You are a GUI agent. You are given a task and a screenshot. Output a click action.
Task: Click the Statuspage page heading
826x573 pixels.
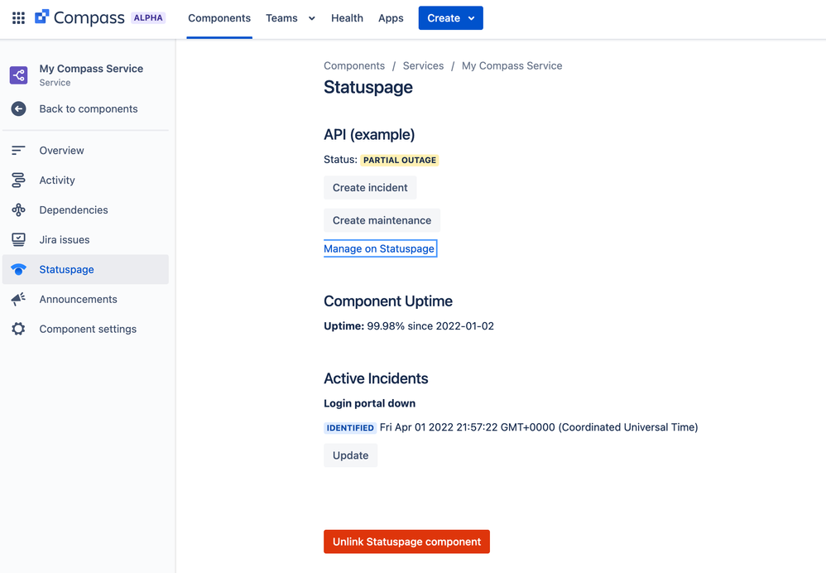(368, 87)
